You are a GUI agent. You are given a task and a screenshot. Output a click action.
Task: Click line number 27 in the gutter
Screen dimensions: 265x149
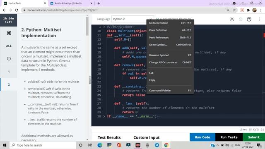[99, 103]
